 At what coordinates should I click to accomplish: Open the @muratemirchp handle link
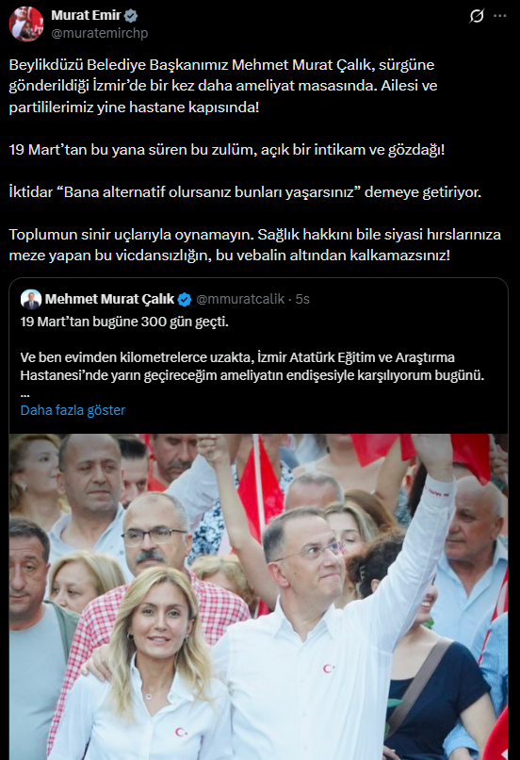tap(99, 33)
